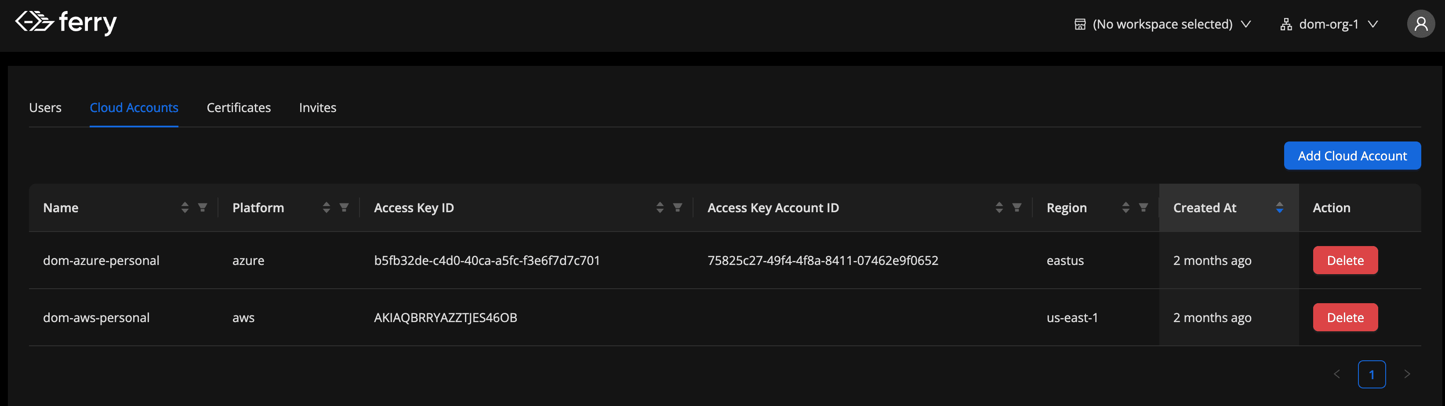Image resolution: width=1445 pixels, height=406 pixels.
Task: Select page 1 in pagination
Action: click(x=1372, y=374)
